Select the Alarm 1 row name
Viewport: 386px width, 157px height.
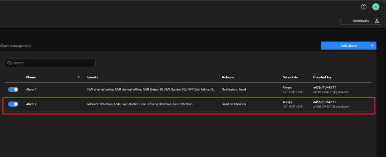(32, 89)
